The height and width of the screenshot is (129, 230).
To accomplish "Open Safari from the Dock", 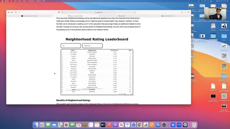I will [x=133, y=125].
